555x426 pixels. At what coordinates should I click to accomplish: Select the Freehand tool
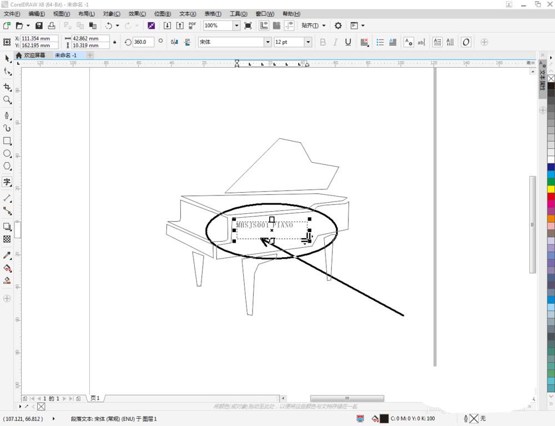(x=7, y=116)
